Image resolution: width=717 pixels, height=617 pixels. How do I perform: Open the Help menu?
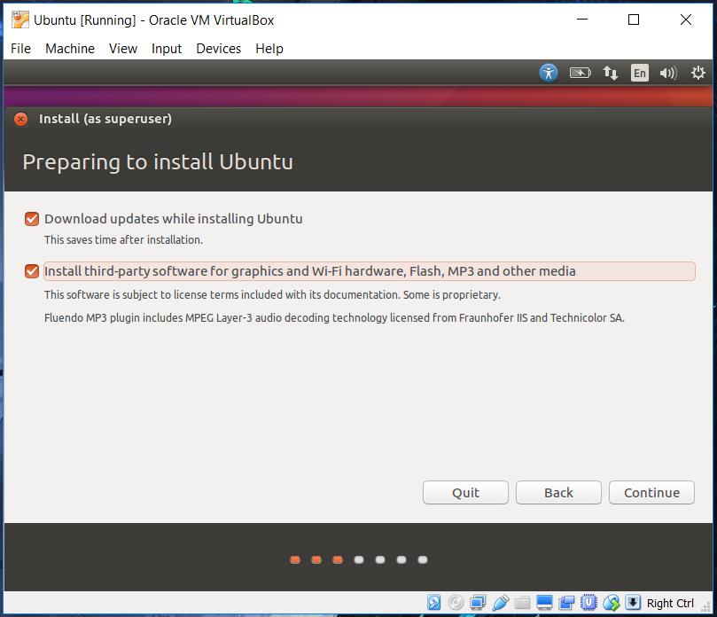click(269, 49)
